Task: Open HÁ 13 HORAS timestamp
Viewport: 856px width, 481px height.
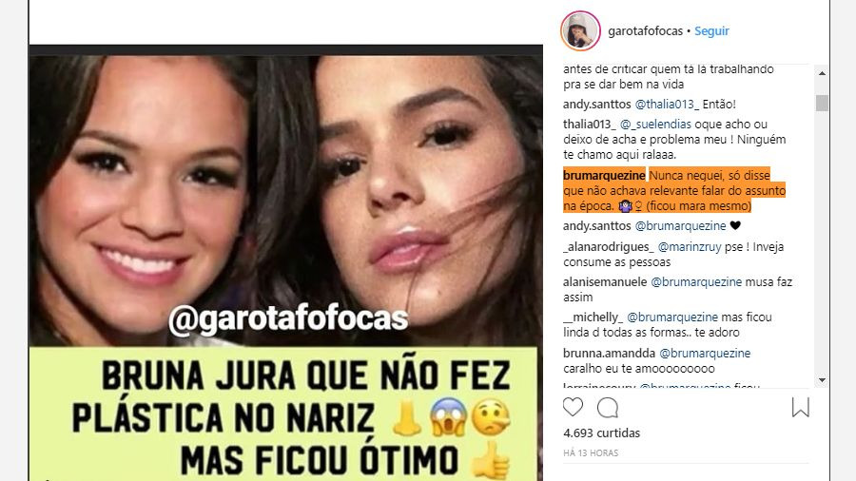Action: [x=591, y=453]
